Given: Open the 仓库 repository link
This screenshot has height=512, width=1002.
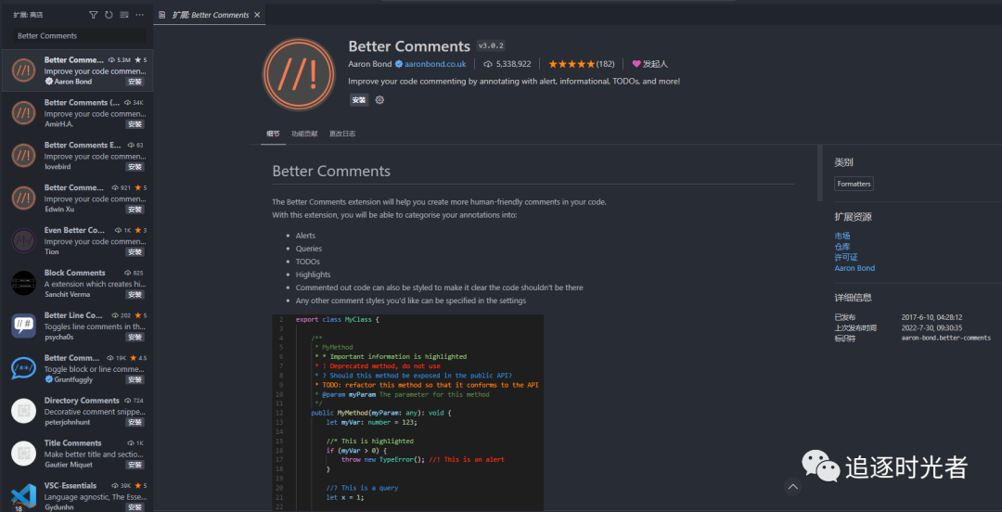Looking at the screenshot, I should click(842, 247).
